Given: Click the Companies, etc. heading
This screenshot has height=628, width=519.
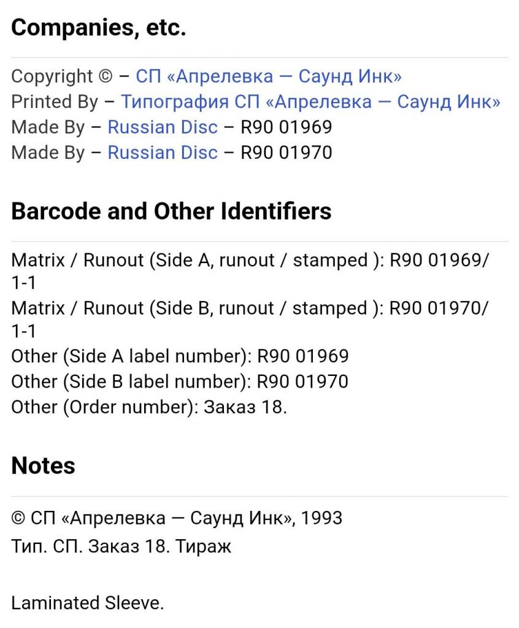Looking at the screenshot, I should [x=98, y=28].
